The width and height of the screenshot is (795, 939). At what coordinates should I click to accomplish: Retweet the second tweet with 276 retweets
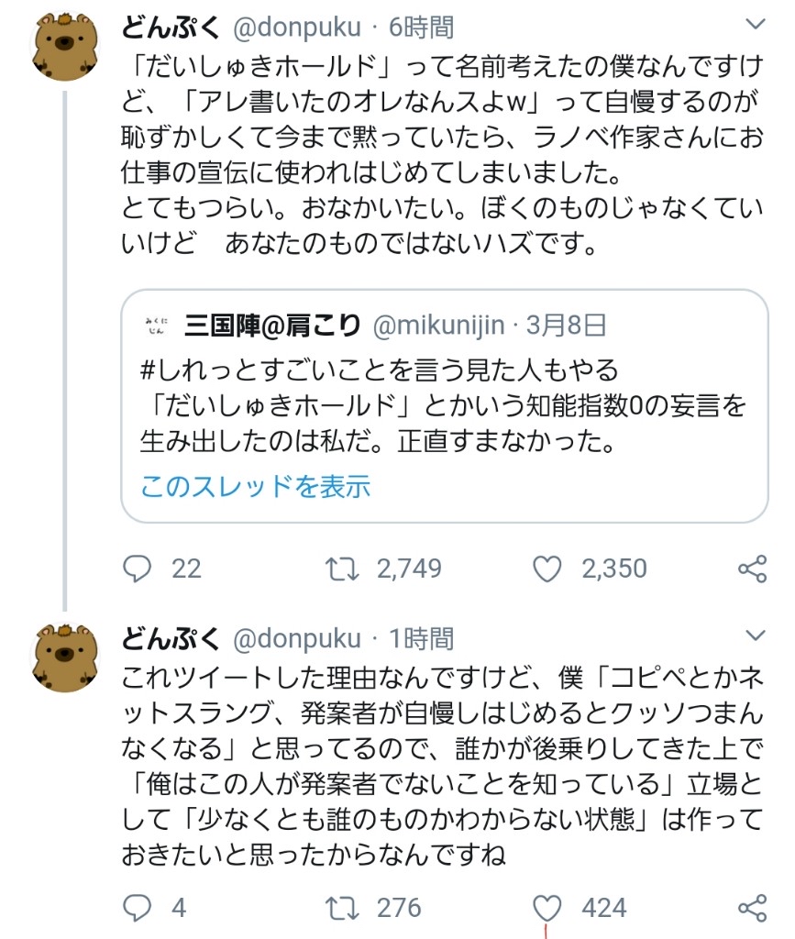343,908
